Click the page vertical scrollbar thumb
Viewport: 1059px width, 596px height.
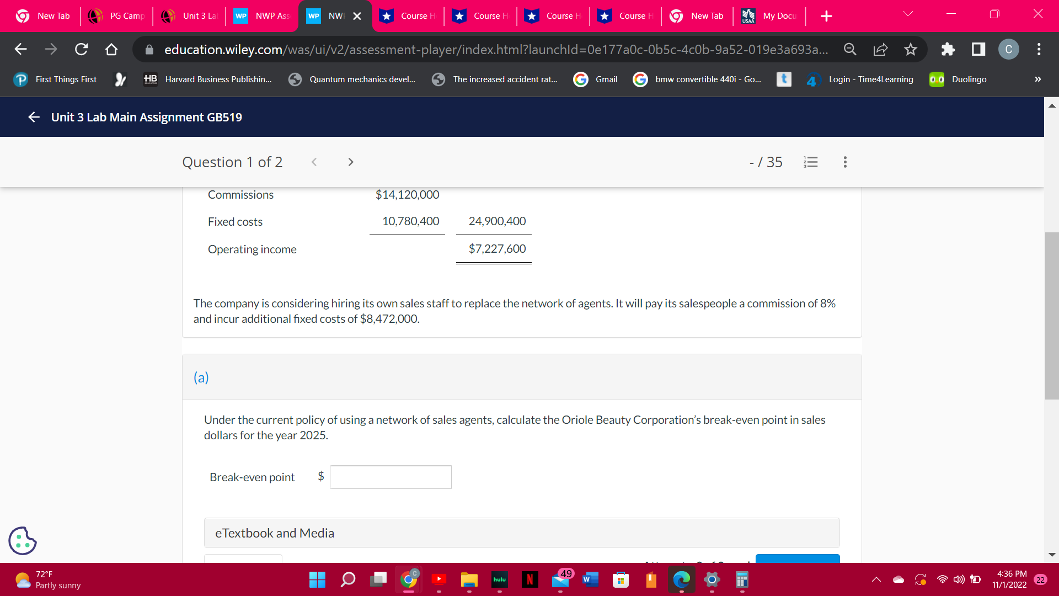(x=1051, y=315)
